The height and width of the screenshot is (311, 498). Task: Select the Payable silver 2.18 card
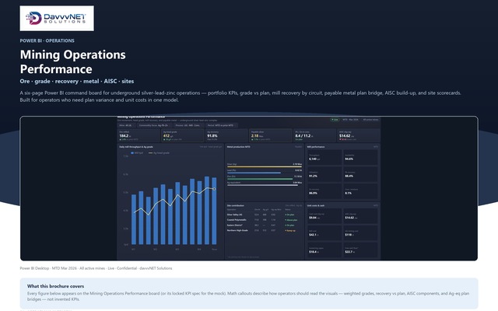click(x=271, y=135)
